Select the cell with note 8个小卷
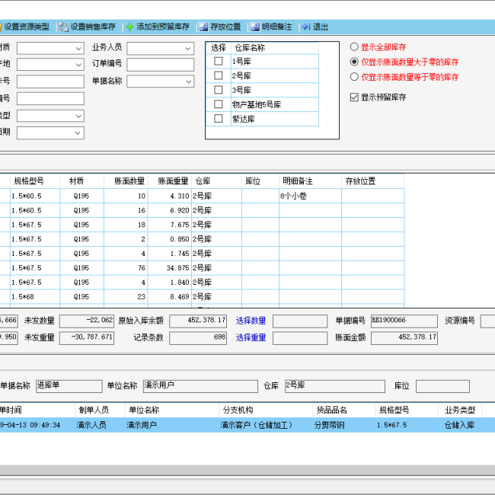 point(310,196)
